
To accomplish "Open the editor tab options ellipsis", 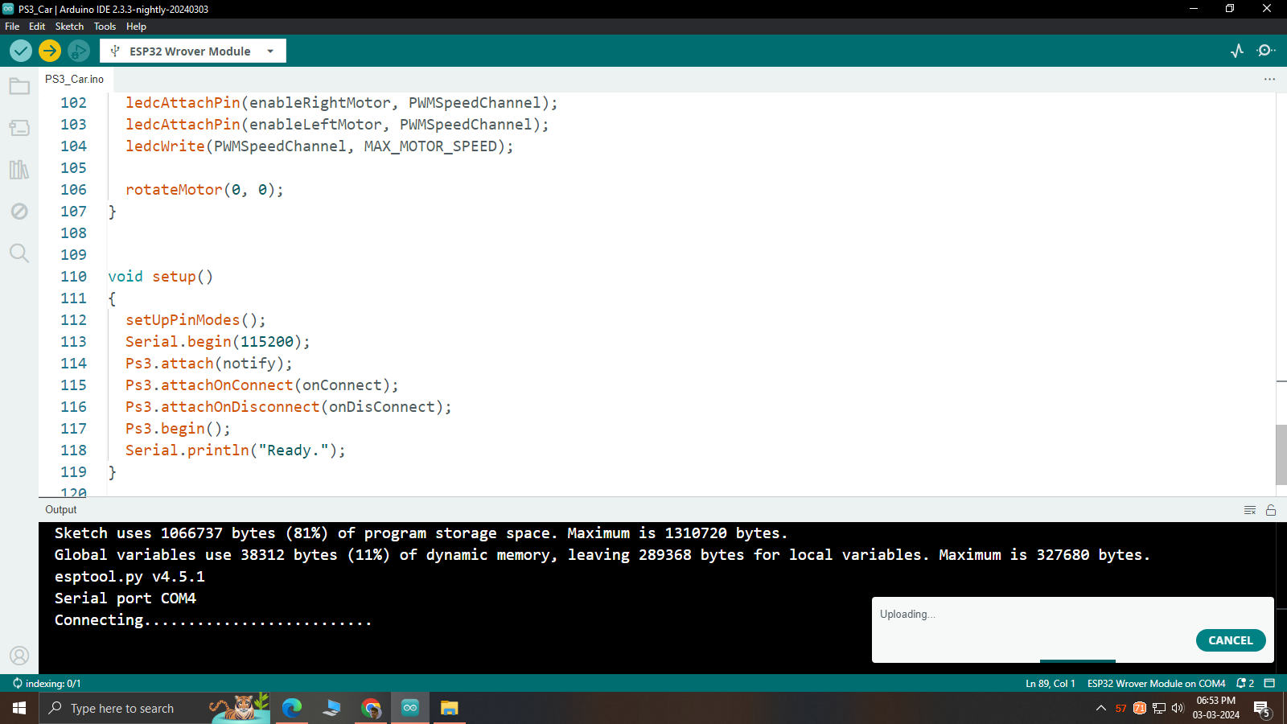I will (x=1269, y=79).
